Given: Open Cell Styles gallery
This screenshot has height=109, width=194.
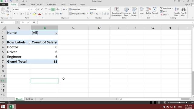Looking at the screenshot, I should 134,12.
